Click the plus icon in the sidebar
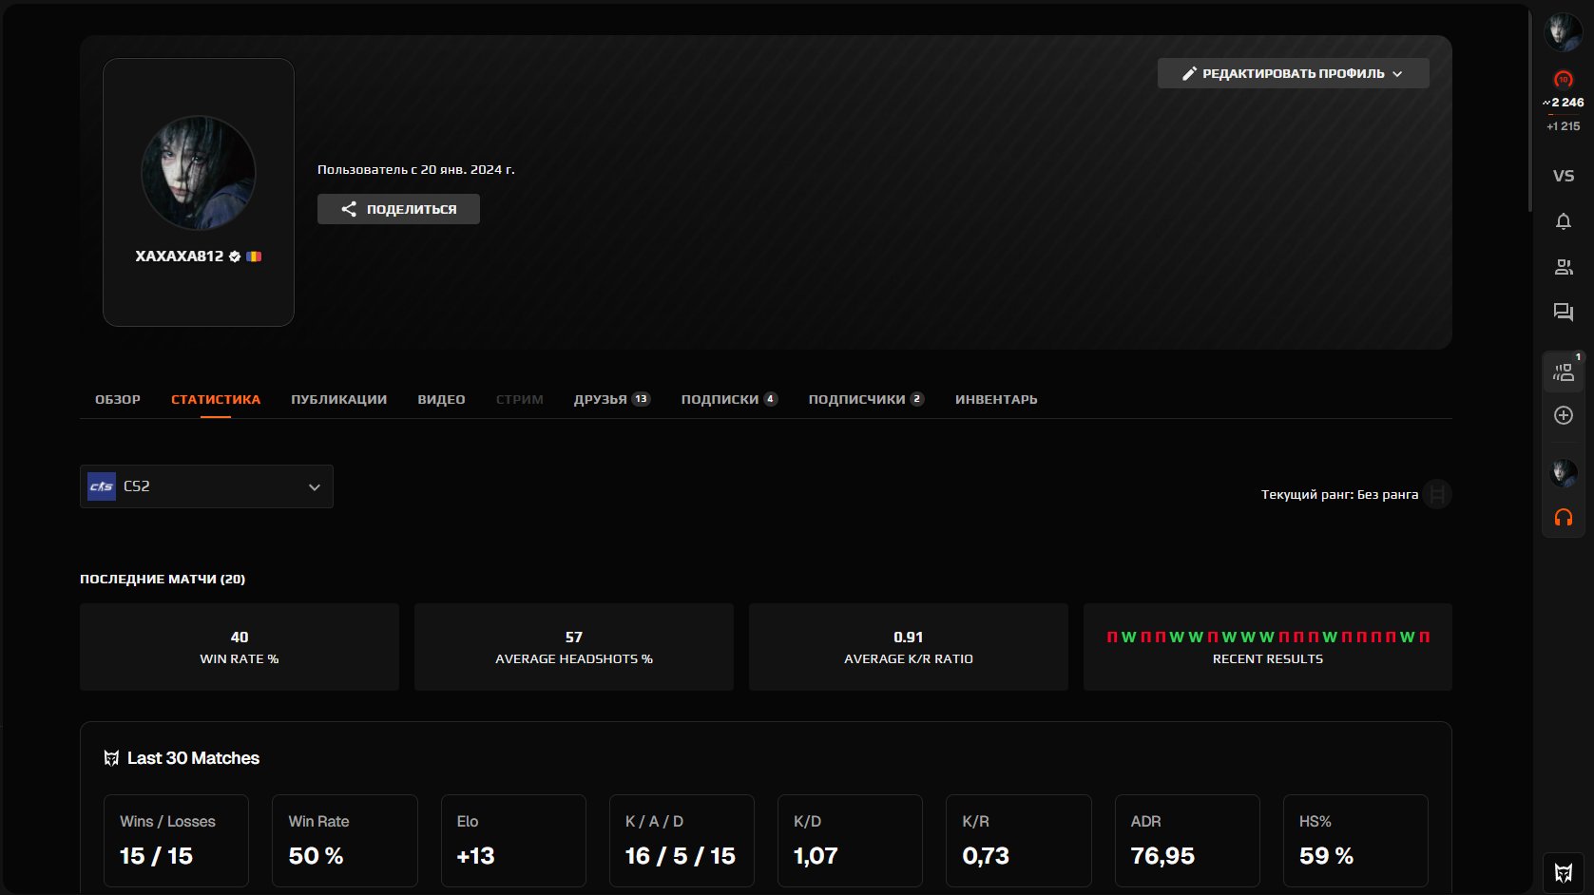This screenshot has width=1594, height=895. (x=1563, y=415)
